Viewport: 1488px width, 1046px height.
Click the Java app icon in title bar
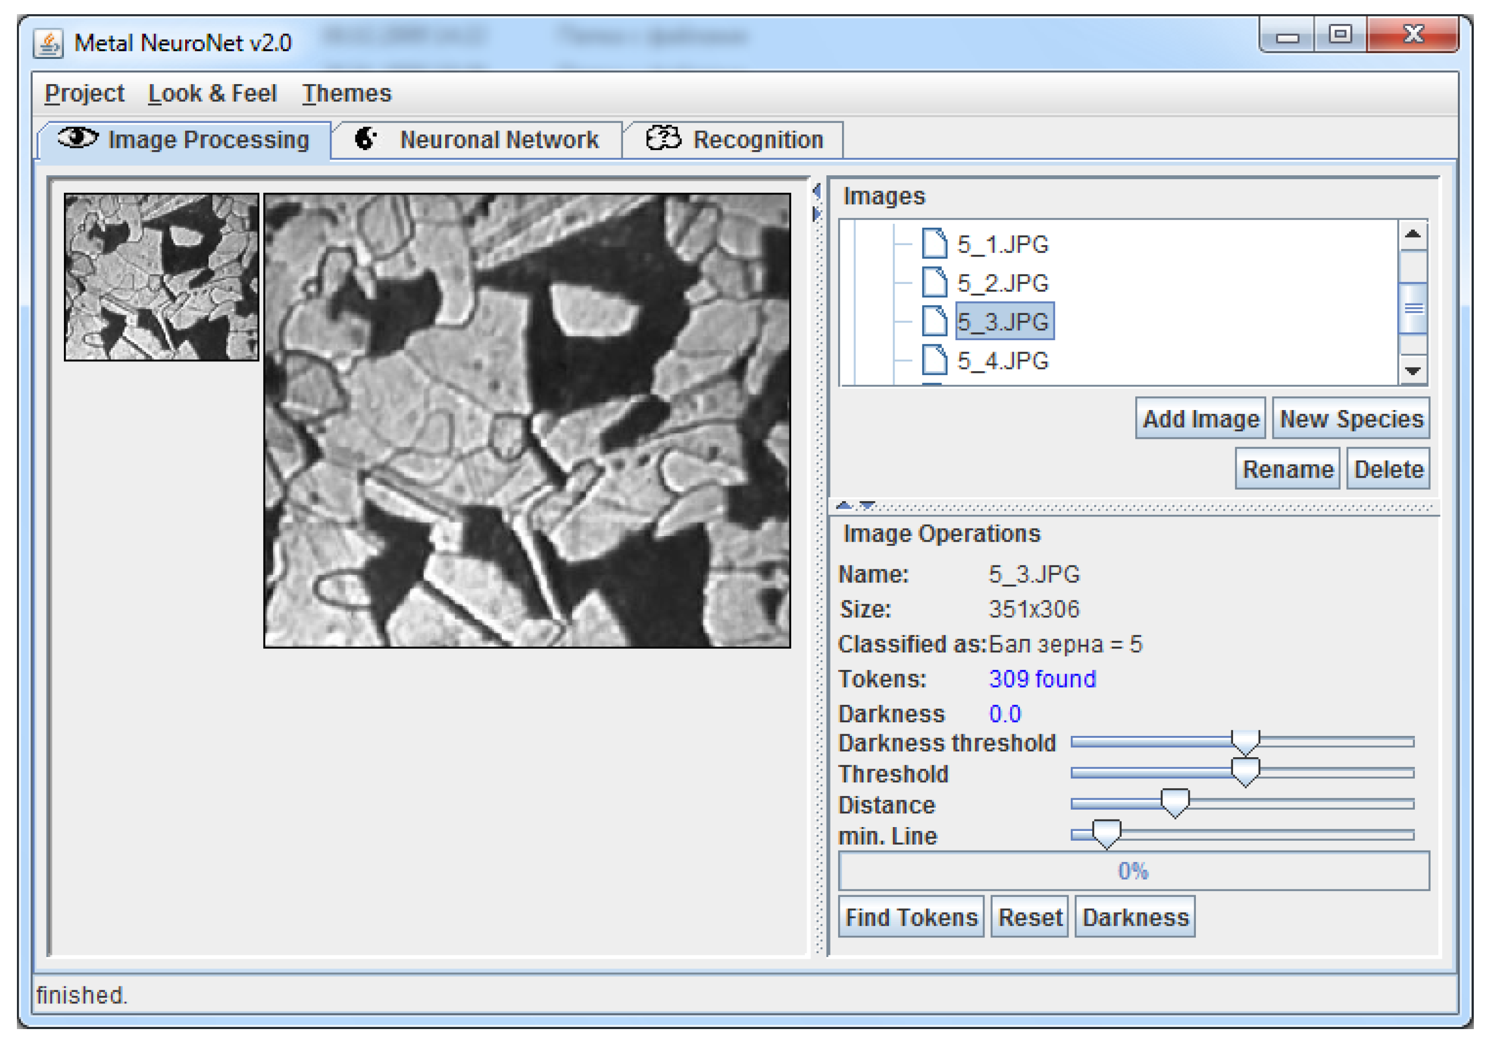point(49,44)
